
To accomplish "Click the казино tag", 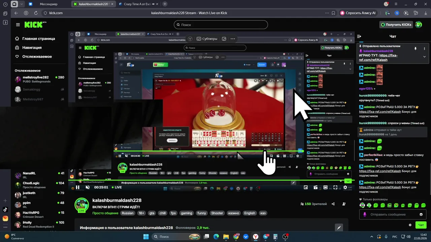I will pyautogui.click(x=234, y=213).
